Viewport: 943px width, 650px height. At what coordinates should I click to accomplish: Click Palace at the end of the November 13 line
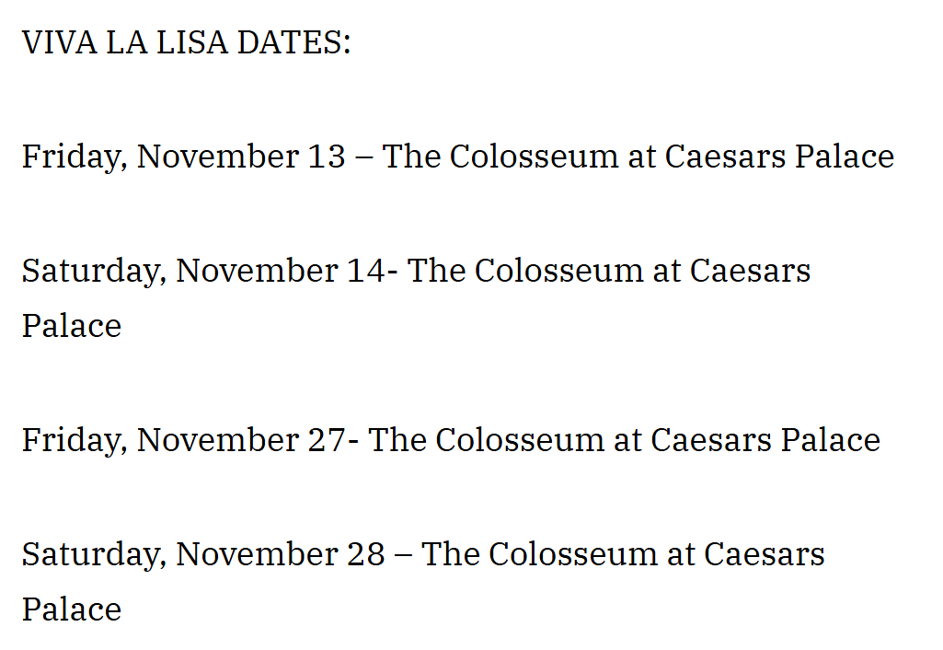pyautogui.click(x=845, y=157)
